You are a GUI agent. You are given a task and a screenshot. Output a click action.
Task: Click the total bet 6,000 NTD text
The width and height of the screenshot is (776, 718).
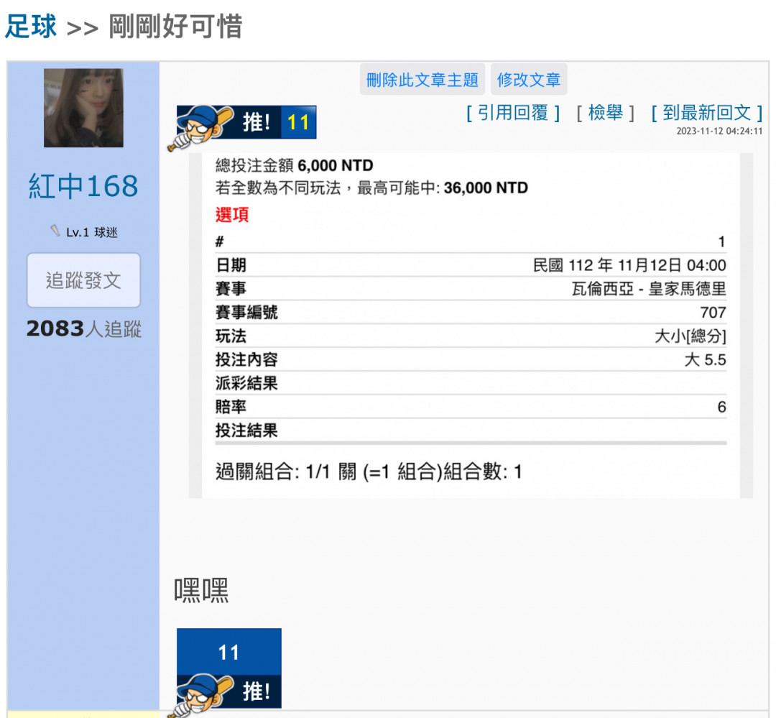click(x=336, y=165)
